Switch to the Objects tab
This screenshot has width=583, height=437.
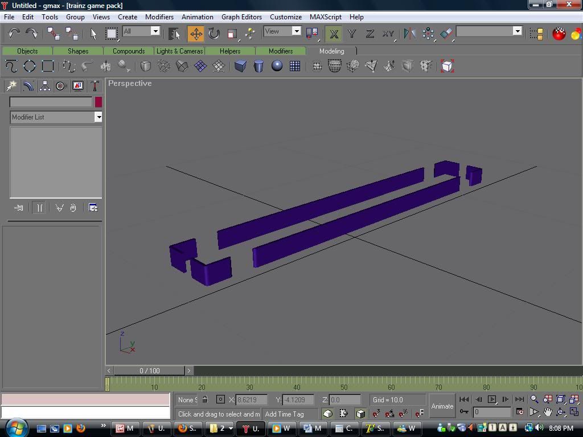click(27, 51)
